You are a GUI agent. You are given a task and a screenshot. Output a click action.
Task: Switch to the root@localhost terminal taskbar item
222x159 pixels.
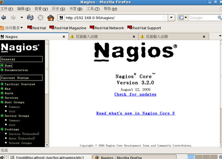pyautogui.click(x=50, y=157)
